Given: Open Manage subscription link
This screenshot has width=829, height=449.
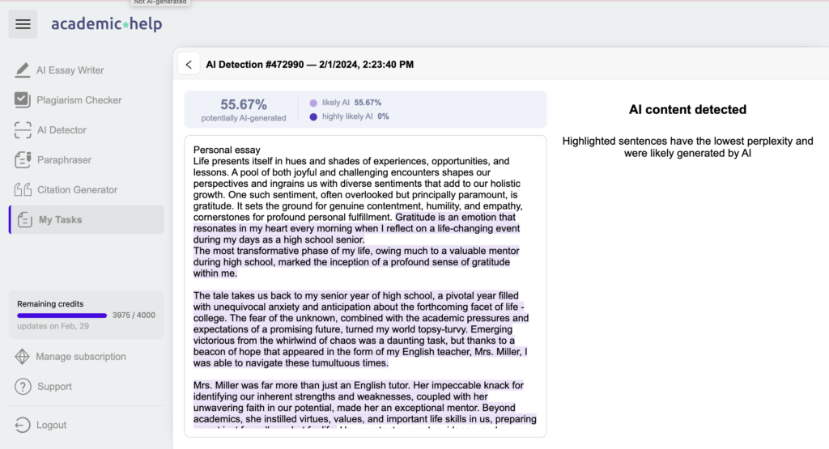Looking at the screenshot, I should coord(81,357).
